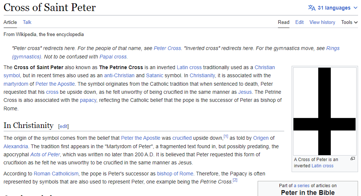Open the View history tab

[322, 22]
